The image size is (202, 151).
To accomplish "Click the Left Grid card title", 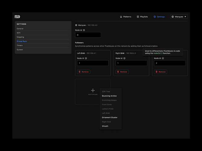I will 81,53.
